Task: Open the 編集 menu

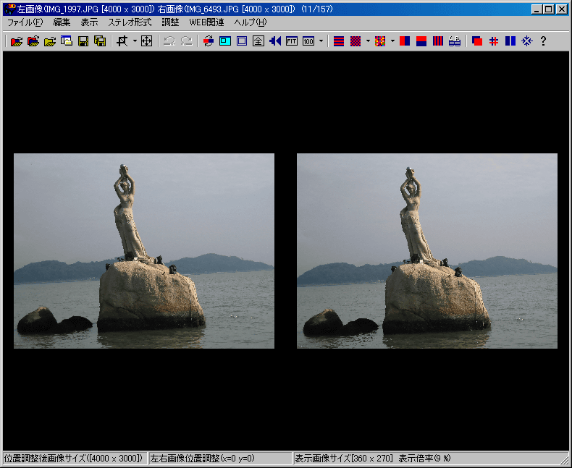Action: pos(62,22)
